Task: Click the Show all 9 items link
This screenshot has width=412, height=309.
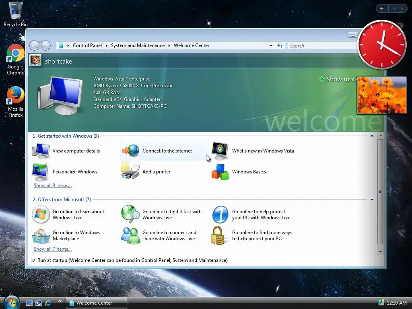Action: tap(53, 185)
